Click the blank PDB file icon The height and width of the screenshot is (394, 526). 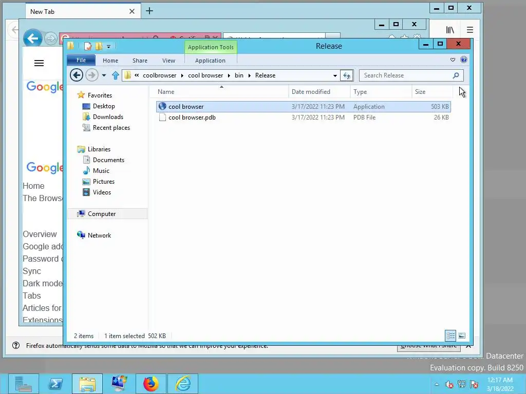pos(162,117)
